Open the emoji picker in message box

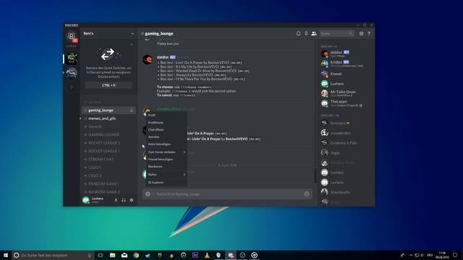(307, 194)
